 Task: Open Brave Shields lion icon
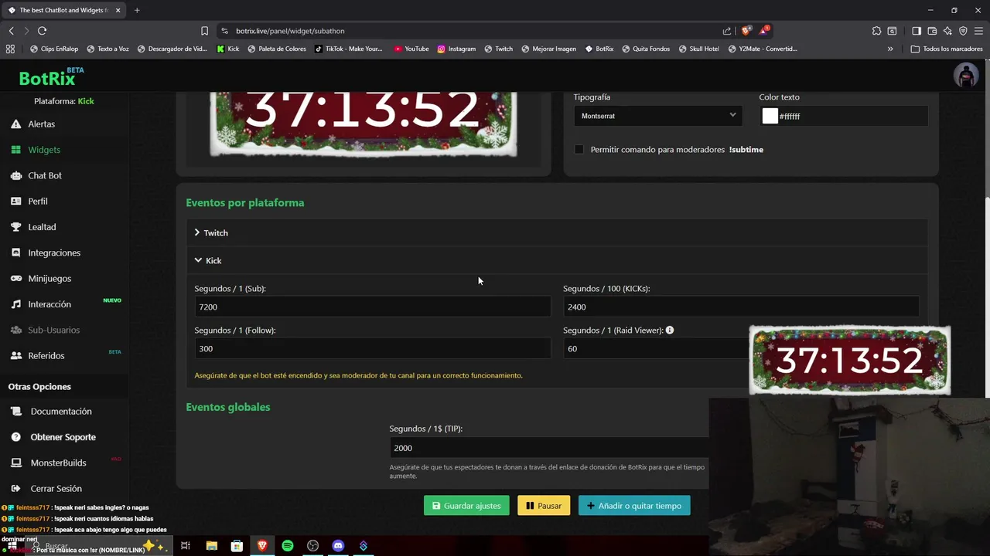click(746, 31)
